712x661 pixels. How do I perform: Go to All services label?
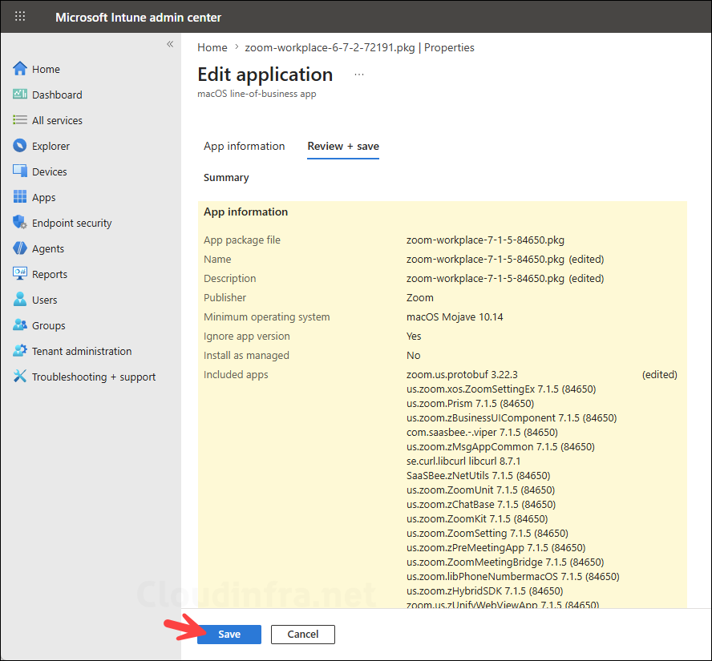tap(57, 121)
